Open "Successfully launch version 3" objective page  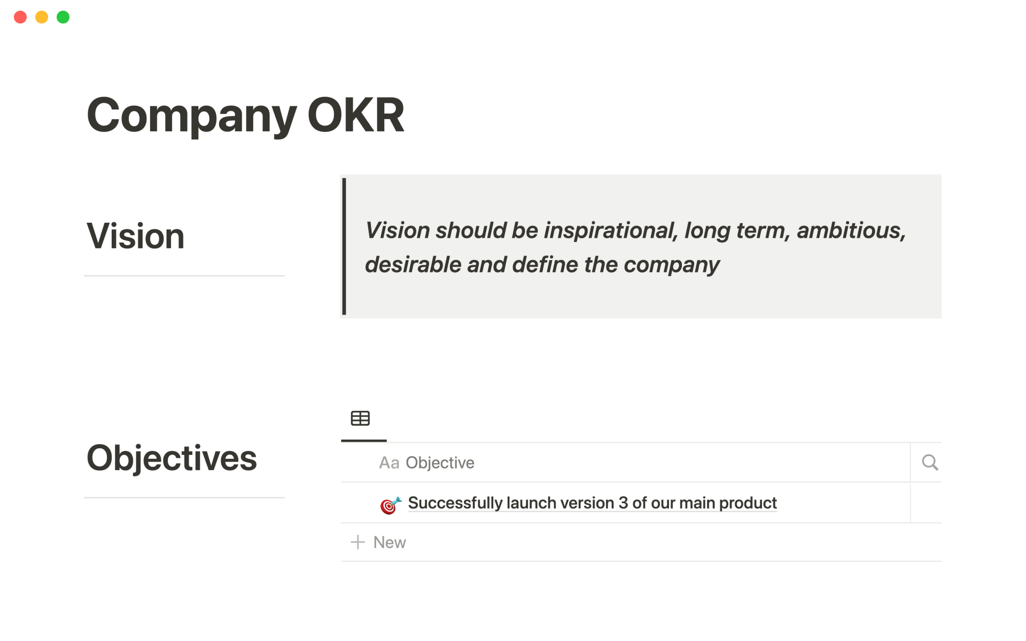pos(592,503)
